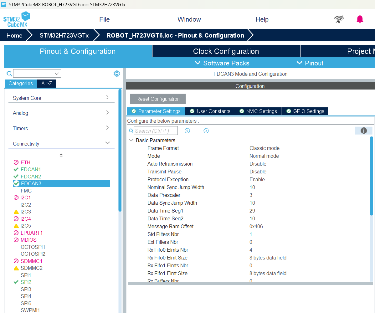Switch to Pinout & Configuration tab
The image size is (375, 313).
click(78, 51)
